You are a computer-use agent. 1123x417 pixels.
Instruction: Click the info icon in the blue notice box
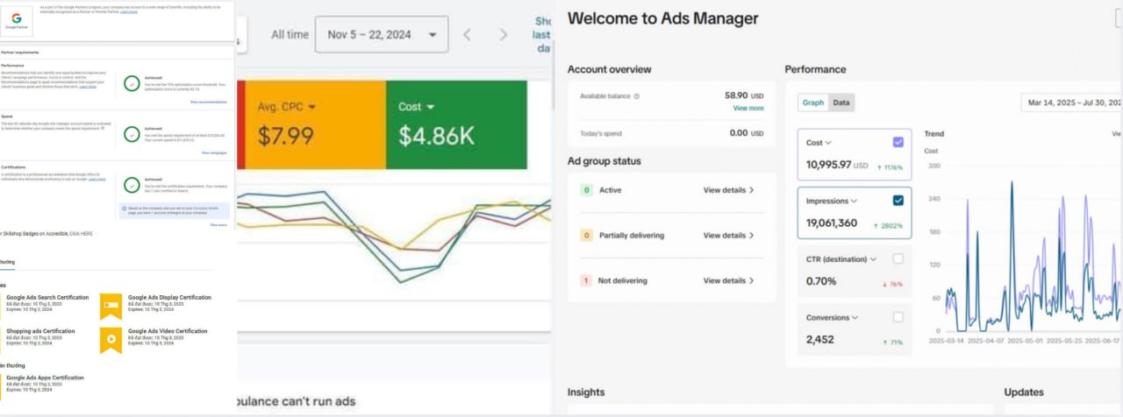click(x=124, y=208)
